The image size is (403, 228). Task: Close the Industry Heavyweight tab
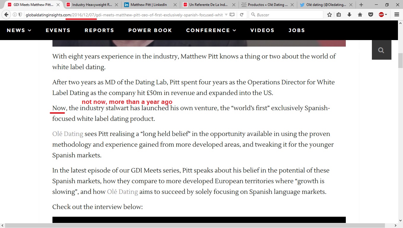coord(116,5)
